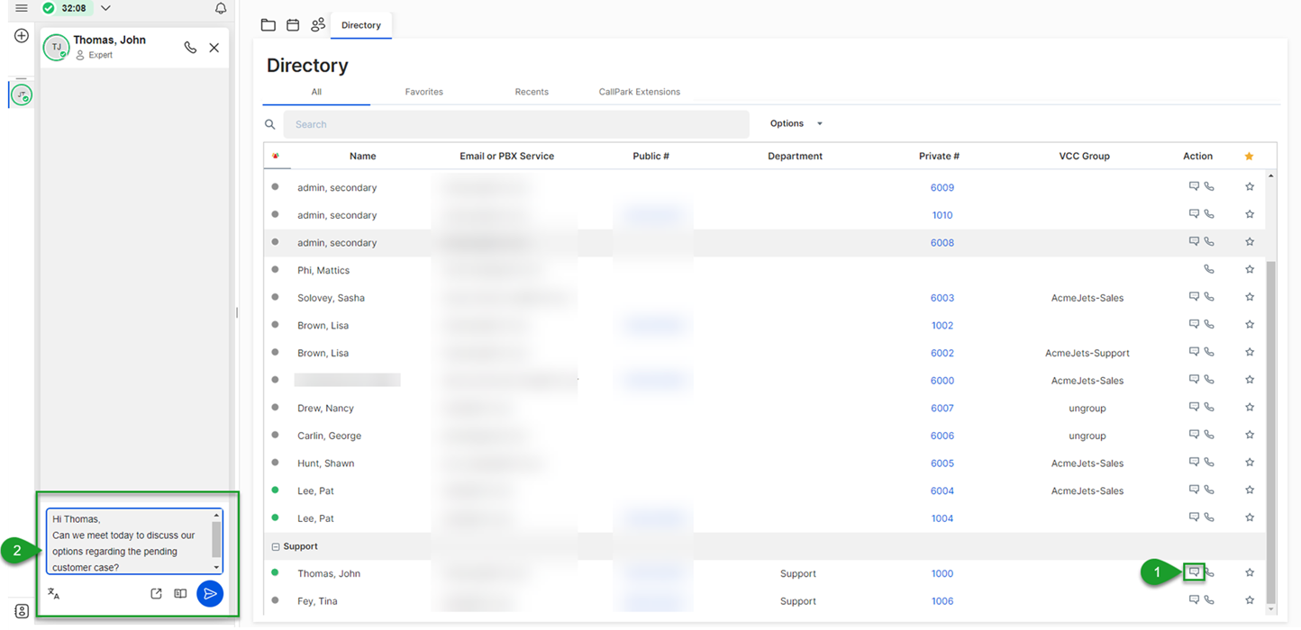Start chat with Brown, Lisa 6002
Image resolution: width=1301 pixels, height=630 pixels.
click(x=1194, y=352)
